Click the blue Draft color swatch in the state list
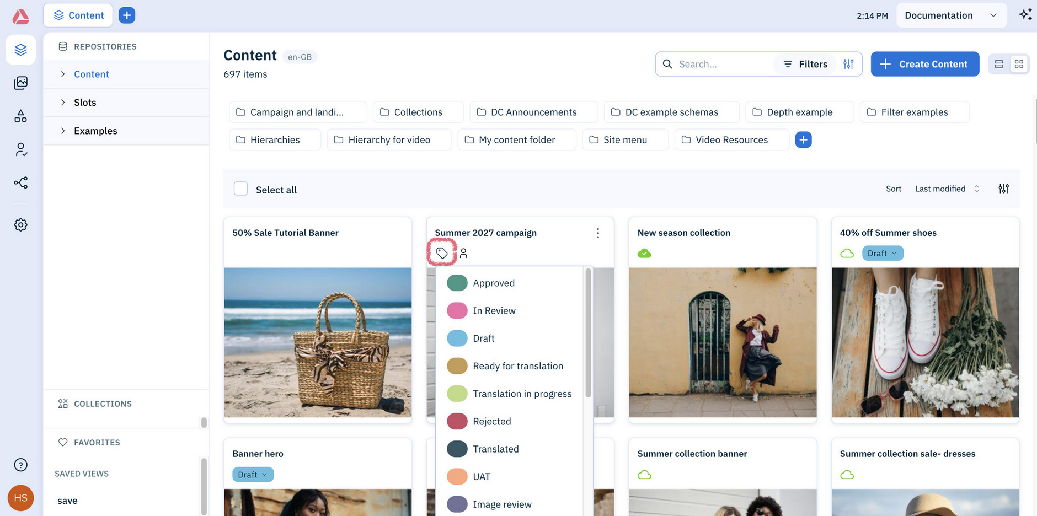 click(x=457, y=338)
